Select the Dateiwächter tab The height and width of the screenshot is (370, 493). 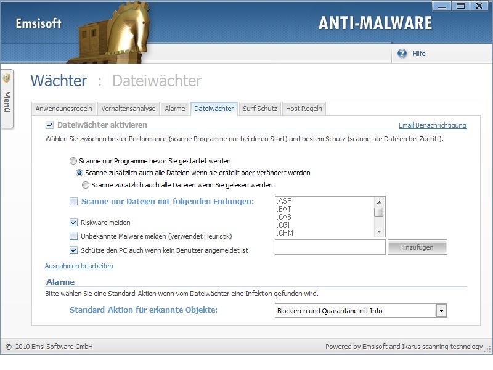pyautogui.click(x=214, y=109)
